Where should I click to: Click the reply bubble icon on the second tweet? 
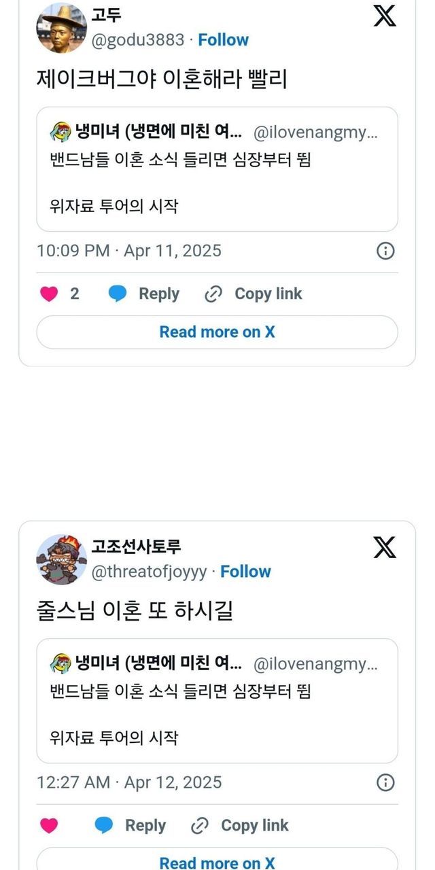click(104, 825)
